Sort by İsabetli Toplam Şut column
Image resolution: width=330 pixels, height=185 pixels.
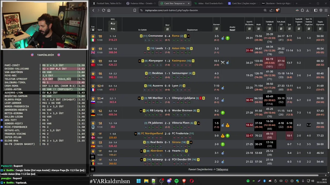pyautogui.click(x=299, y=29)
